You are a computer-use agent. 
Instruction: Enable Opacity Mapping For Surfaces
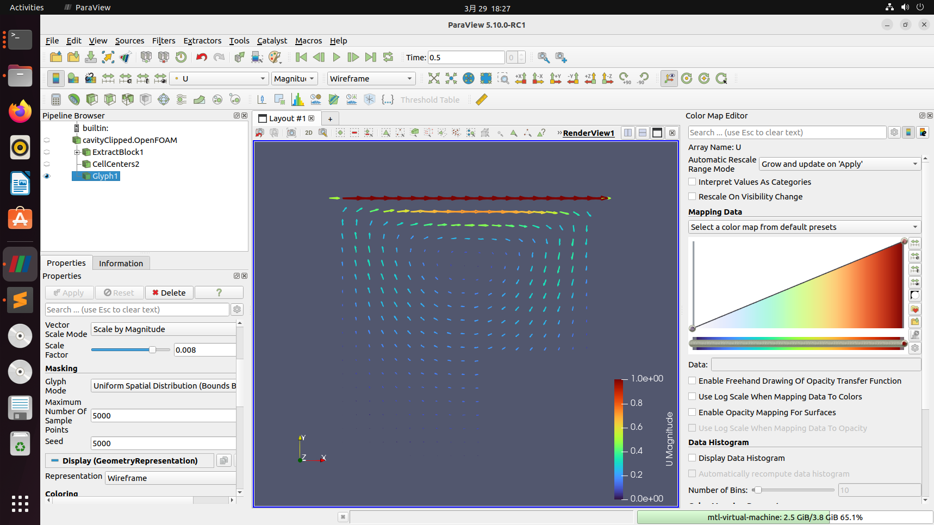(692, 412)
